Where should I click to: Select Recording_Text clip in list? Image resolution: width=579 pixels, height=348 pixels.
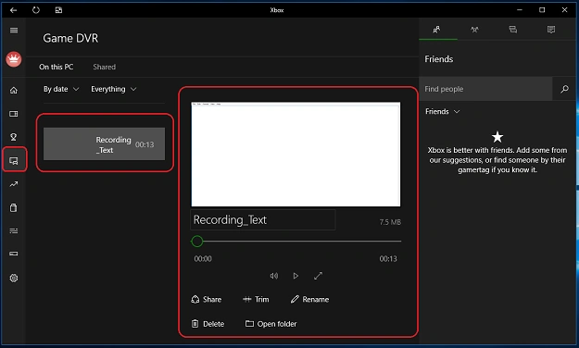tap(104, 144)
